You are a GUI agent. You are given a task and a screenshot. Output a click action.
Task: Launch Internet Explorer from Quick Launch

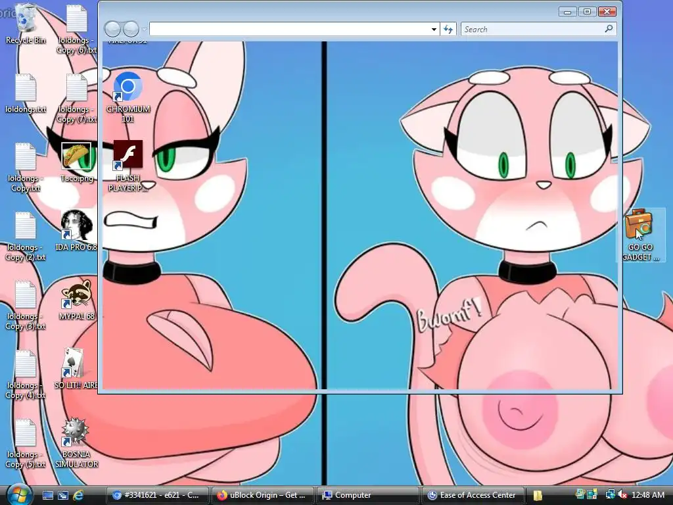click(79, 495)
